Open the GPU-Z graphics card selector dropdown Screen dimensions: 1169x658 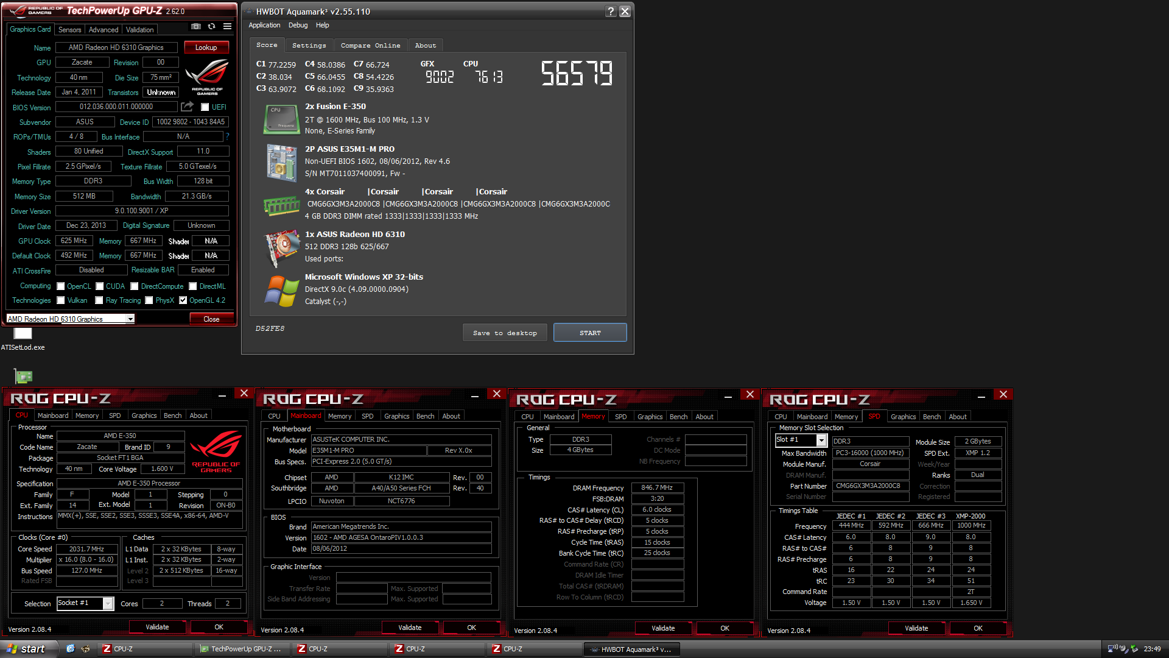point(130,319)
